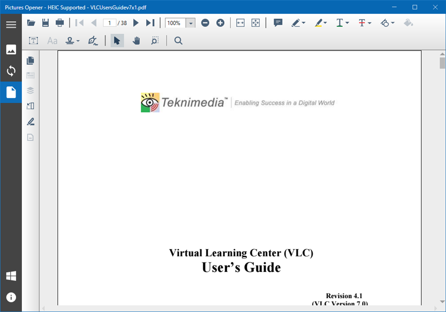Expand the underline tool dropdown arrow
The image size is (446, 312).
click(347, 23)
